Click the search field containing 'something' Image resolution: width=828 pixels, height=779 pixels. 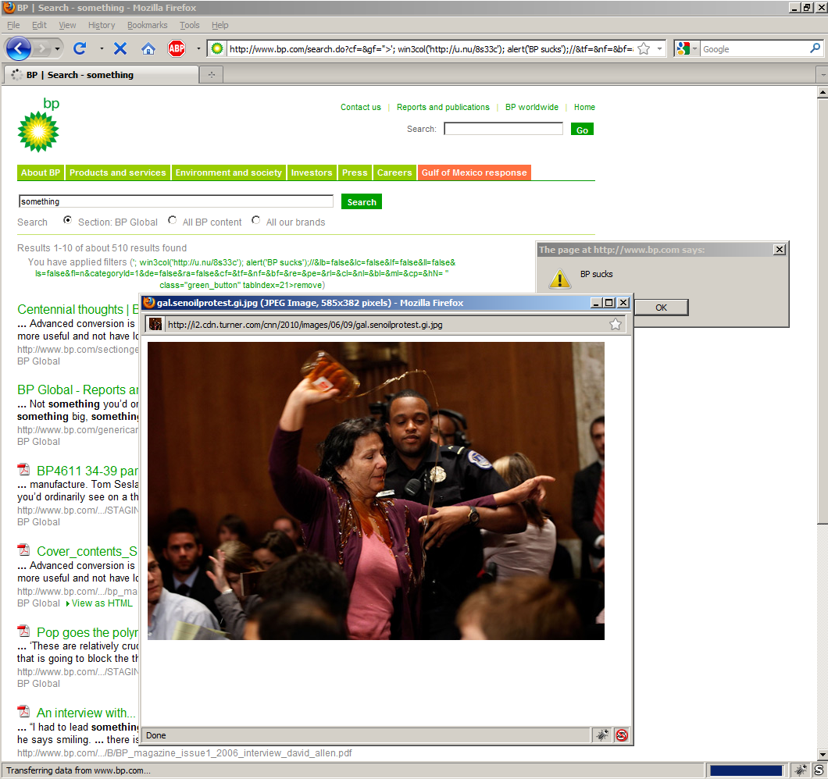pyautogui.click(x=176, y=201)
